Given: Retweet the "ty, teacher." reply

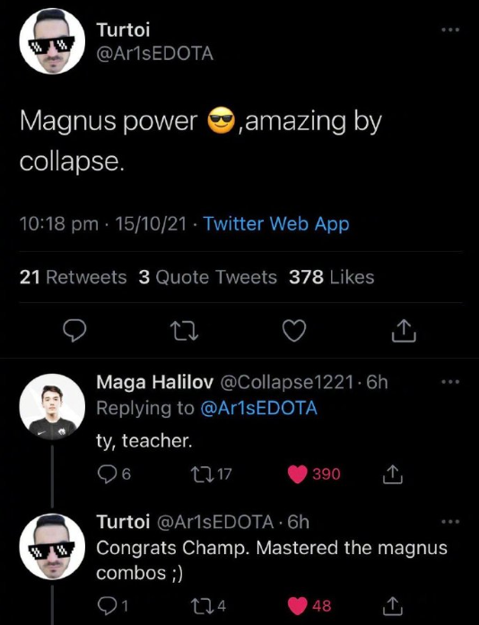Looking at the screenshot, I should (212, 473).
